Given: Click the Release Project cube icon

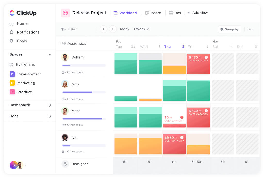Looking at the screenshot, I should (x=65, y=13).
